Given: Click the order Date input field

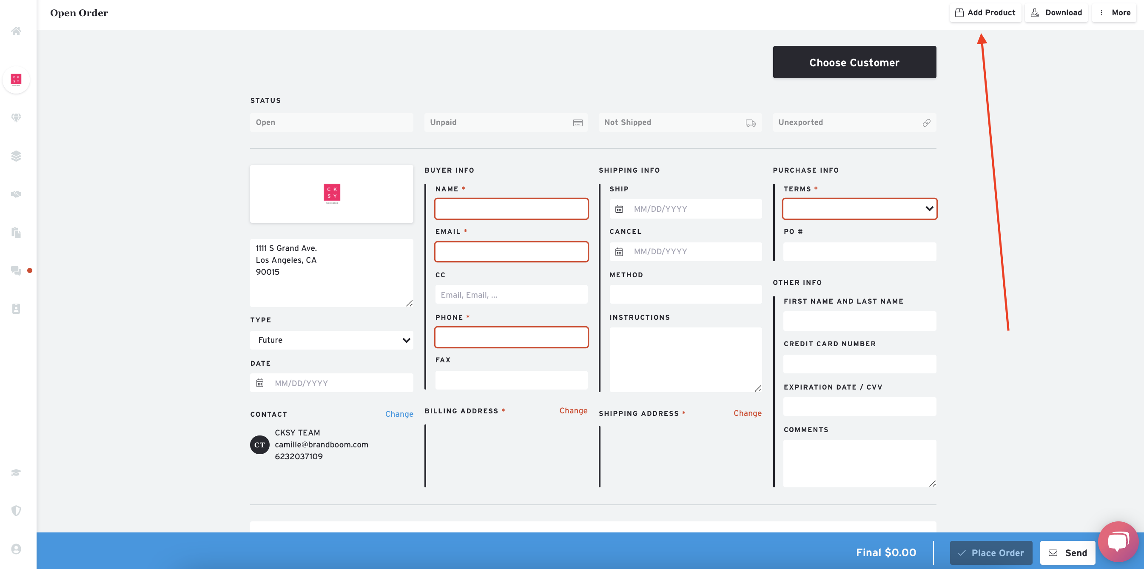Looking at the screenshot, I should 331,383.
